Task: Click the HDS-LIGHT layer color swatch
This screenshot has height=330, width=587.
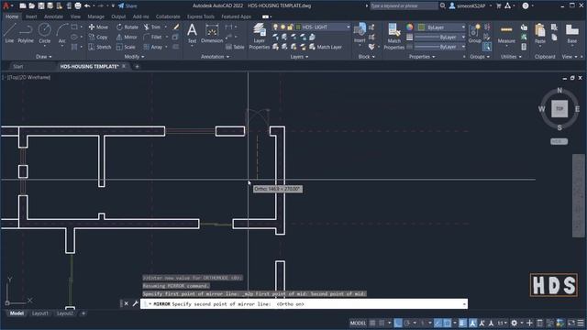Action: pos(298,27)
